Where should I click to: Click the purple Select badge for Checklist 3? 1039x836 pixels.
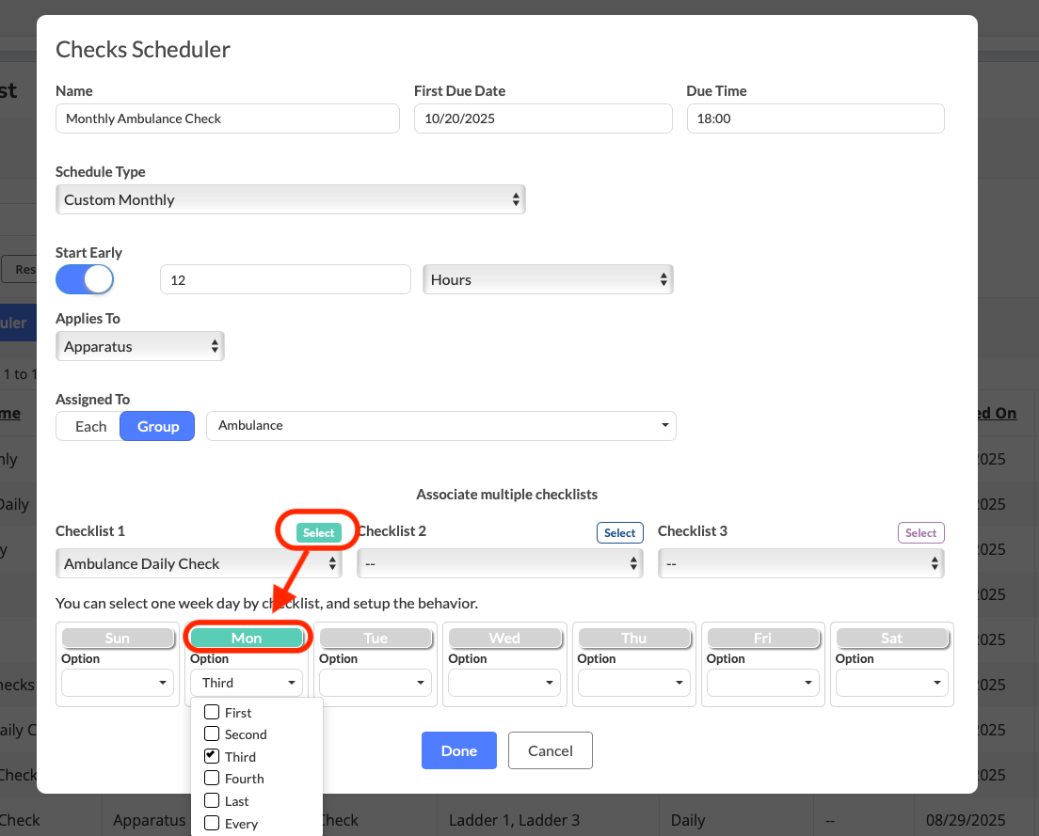pyautogui.click(x=920, y=533)
